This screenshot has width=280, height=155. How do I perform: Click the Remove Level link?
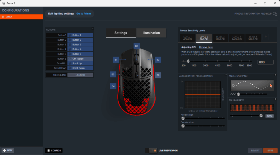[206, 47]
